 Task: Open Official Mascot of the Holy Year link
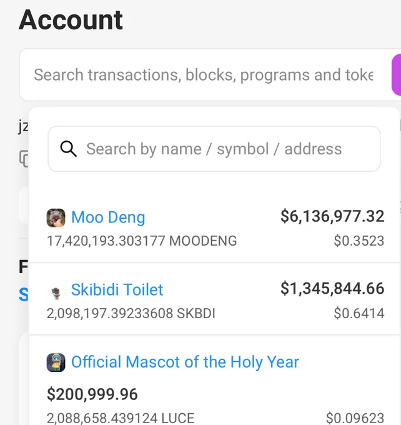(185, 362)
